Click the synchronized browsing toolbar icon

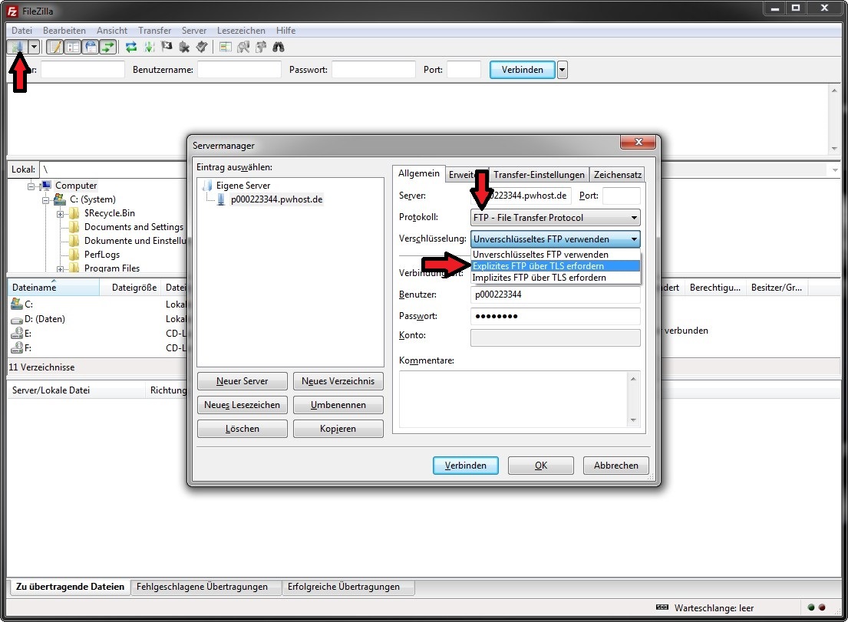pyautogui.click(x=261, y=47)
